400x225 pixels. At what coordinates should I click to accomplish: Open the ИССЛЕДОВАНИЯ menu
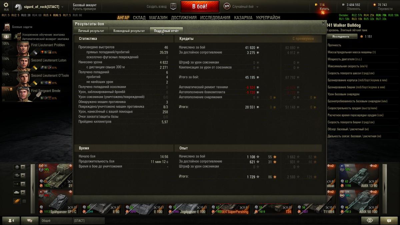[215, 18]
